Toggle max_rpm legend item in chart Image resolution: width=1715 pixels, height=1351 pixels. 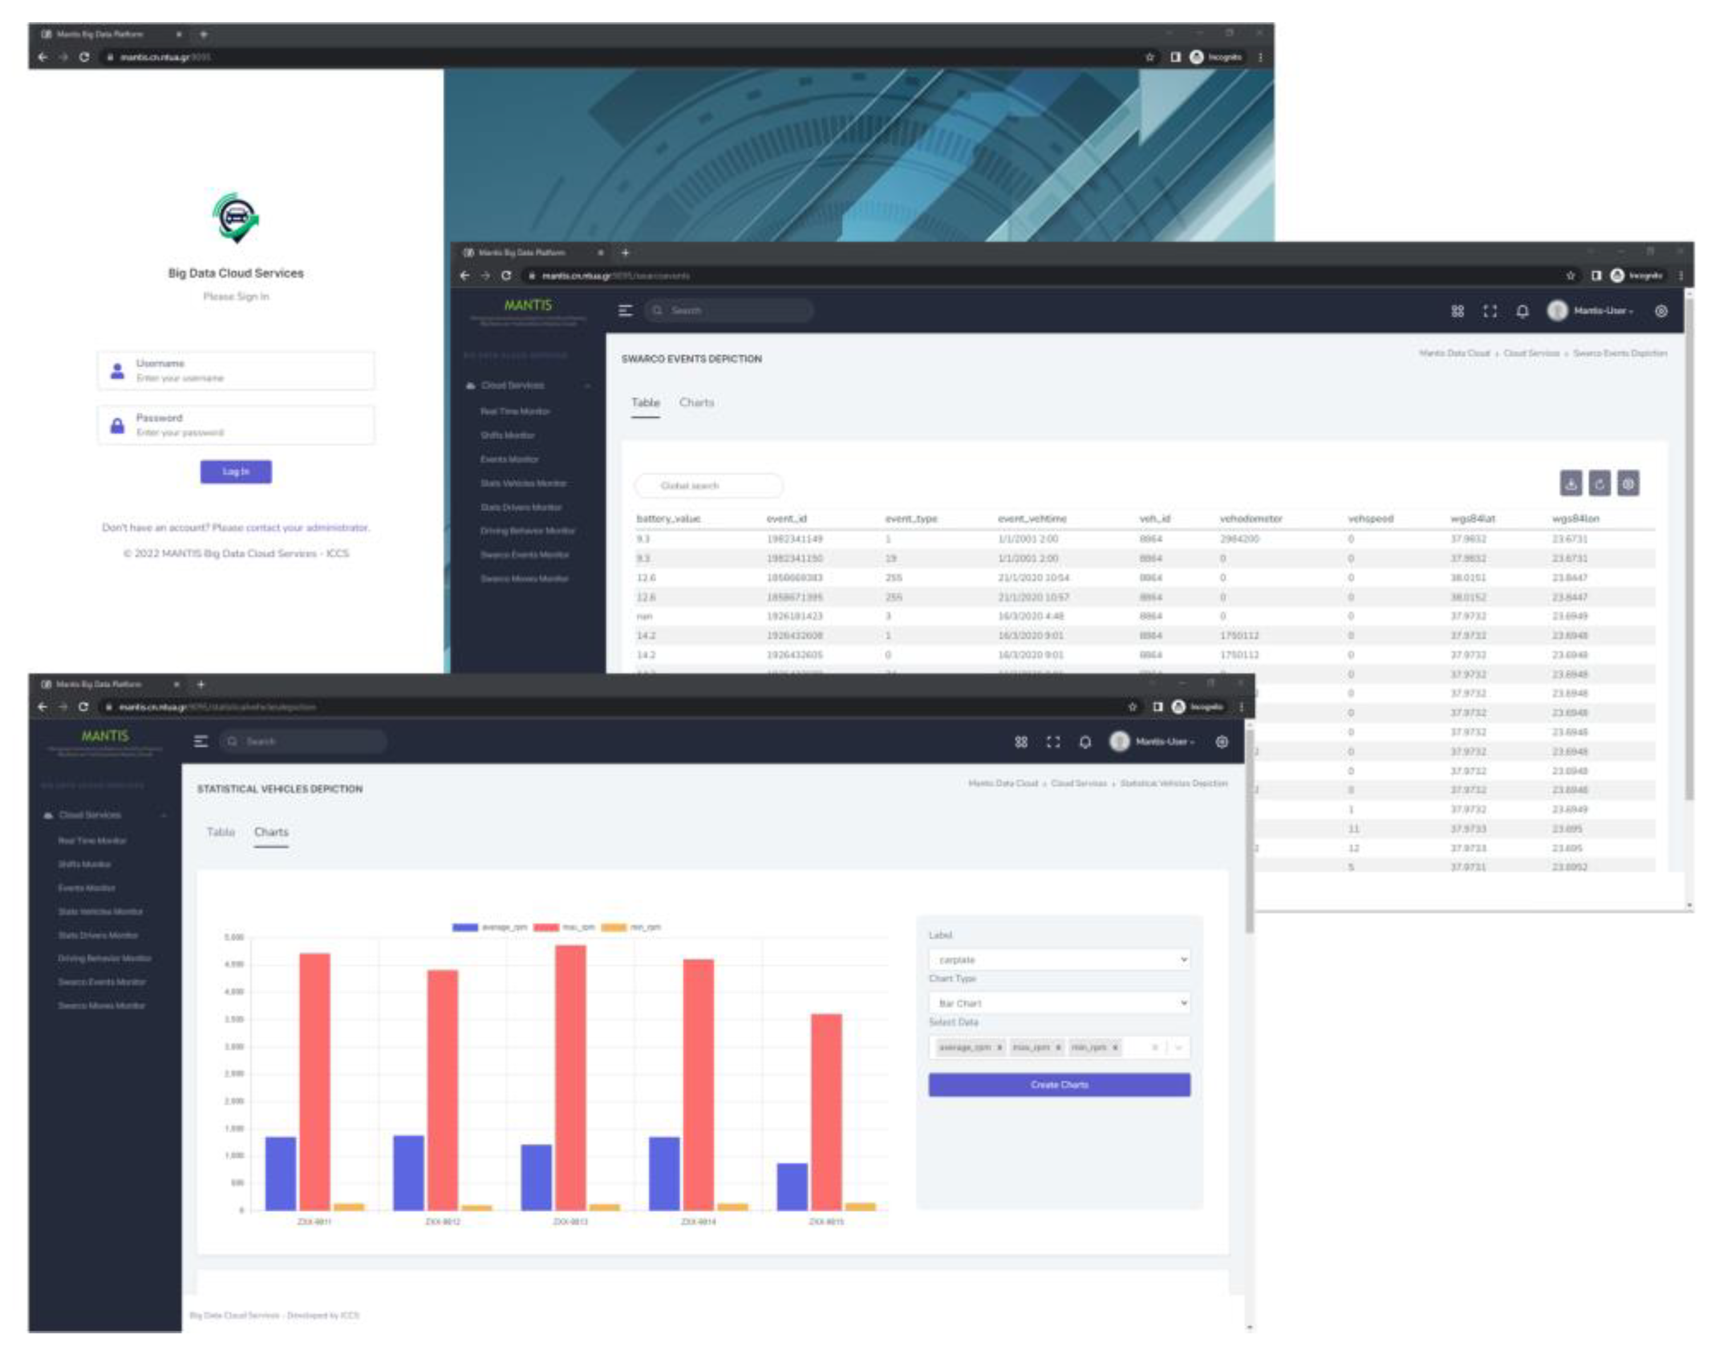point(563,927)
